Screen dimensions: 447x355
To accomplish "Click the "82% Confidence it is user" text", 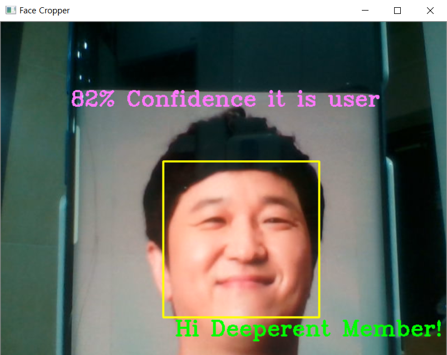I will [x=225, y=99].
